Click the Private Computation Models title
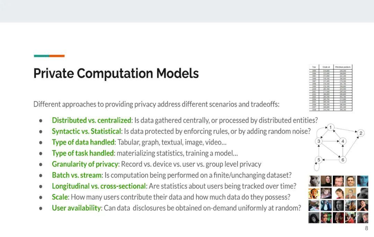Screen dimensions: 374x237 116,73
